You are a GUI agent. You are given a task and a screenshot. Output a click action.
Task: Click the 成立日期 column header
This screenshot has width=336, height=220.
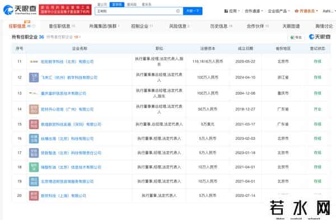coord(245,48)
